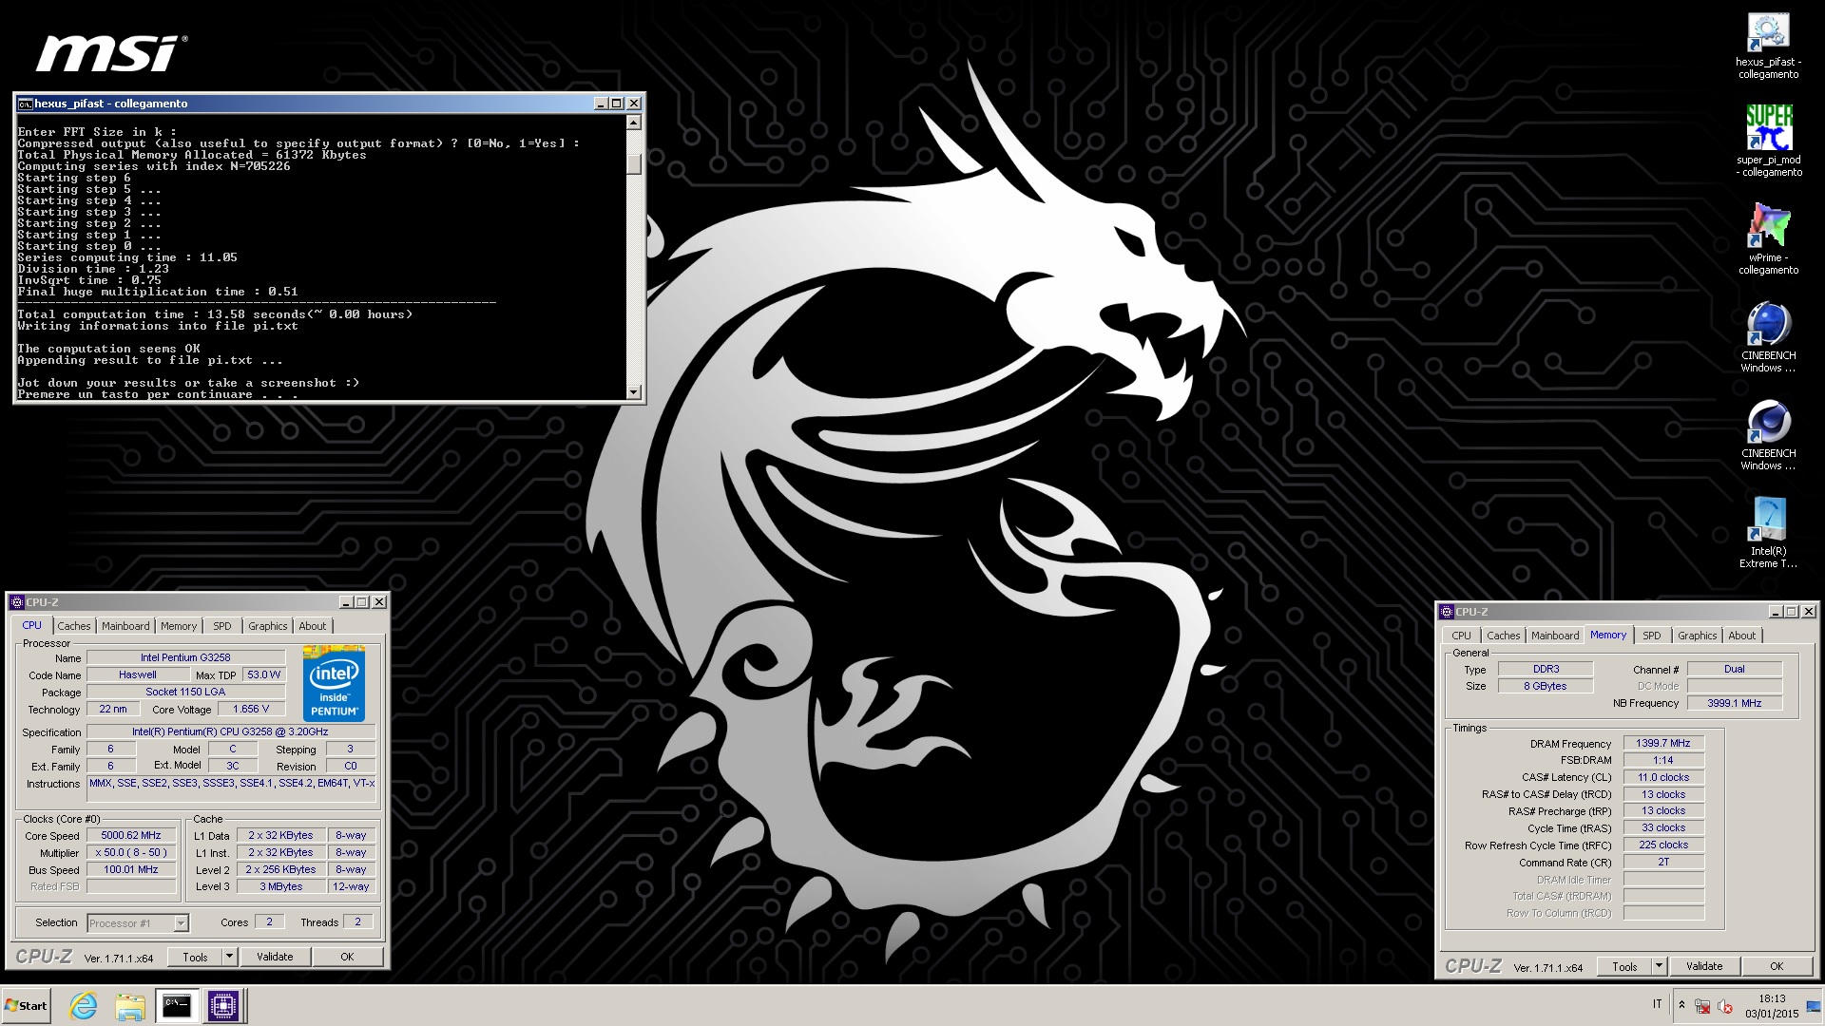The image size is (1825, 1026).
Task: Click the show desktop tray button
Action: click(1814, 1006)
